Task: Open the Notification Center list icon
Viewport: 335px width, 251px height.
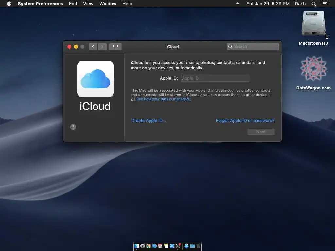Action: pos(325,4)
